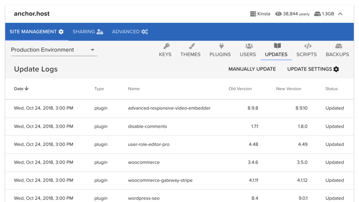Screen dimensions: 359x202
Task: Open the Production Environment dropdown
Action: [x=54, y=50]
